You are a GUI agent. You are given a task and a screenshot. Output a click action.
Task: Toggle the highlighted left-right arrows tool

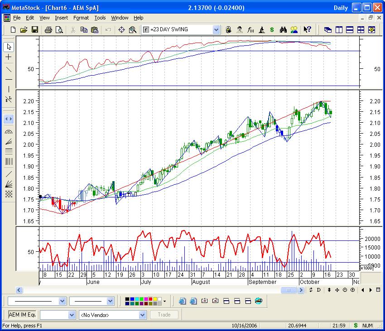coord(8,119)
